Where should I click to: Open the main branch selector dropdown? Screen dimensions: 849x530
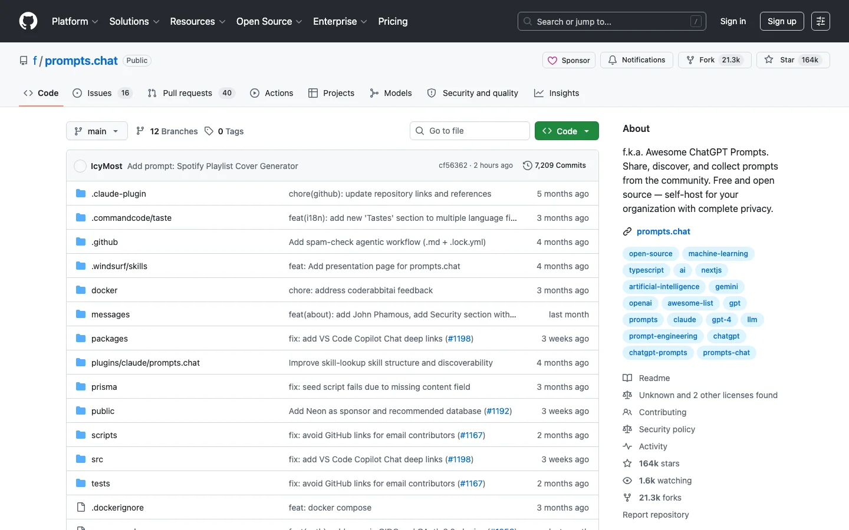point(97,131)
